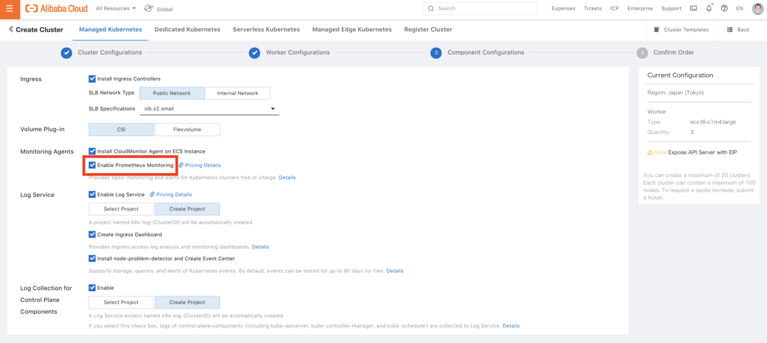Expand the All Resources dropdown
This screenshot has height=343, width=767.
[116, 9]
